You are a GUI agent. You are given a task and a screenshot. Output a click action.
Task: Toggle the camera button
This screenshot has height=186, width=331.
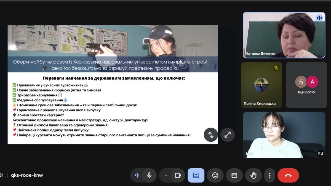178,175
